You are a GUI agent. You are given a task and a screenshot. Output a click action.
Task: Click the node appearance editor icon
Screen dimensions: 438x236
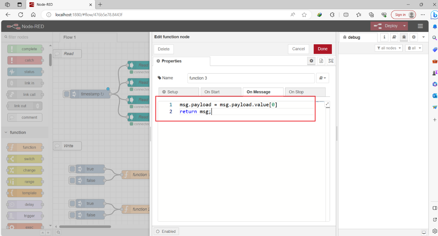(x=330, y=61)
